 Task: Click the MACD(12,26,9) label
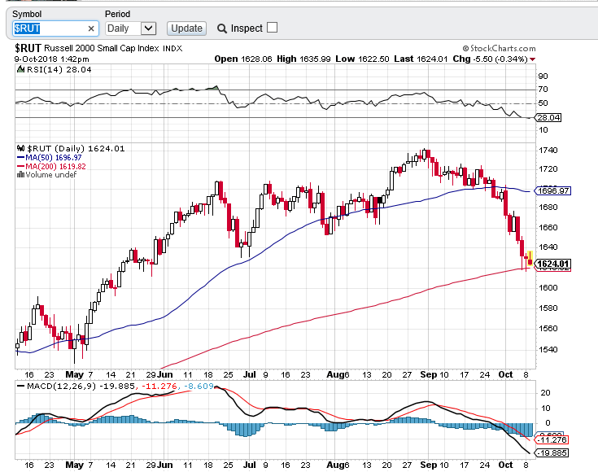(x=61, y=387)
